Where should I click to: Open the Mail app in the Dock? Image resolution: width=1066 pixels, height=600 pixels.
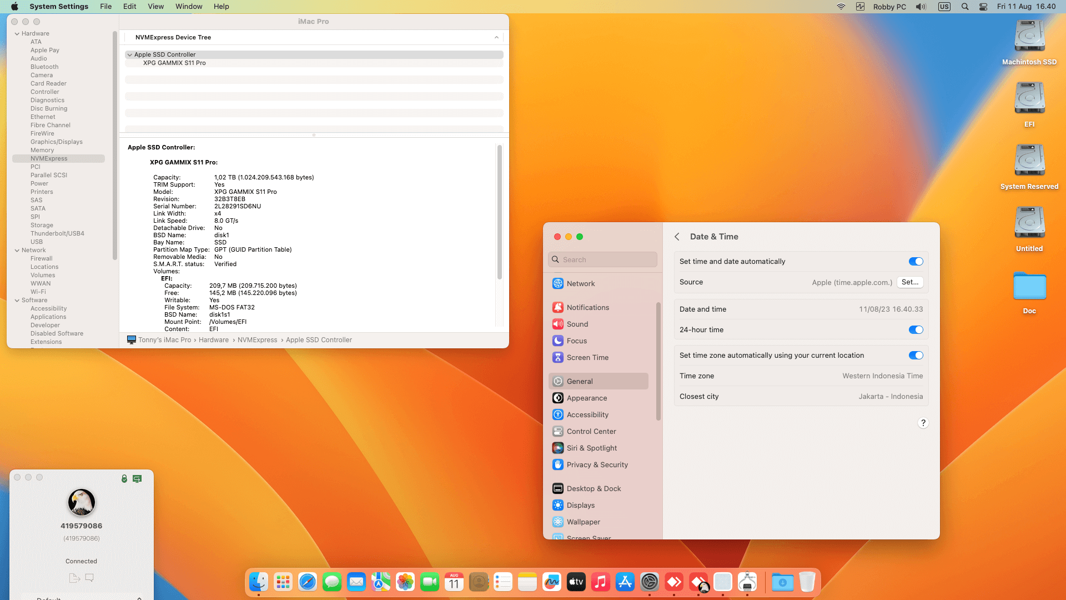(x=356, y=582)
